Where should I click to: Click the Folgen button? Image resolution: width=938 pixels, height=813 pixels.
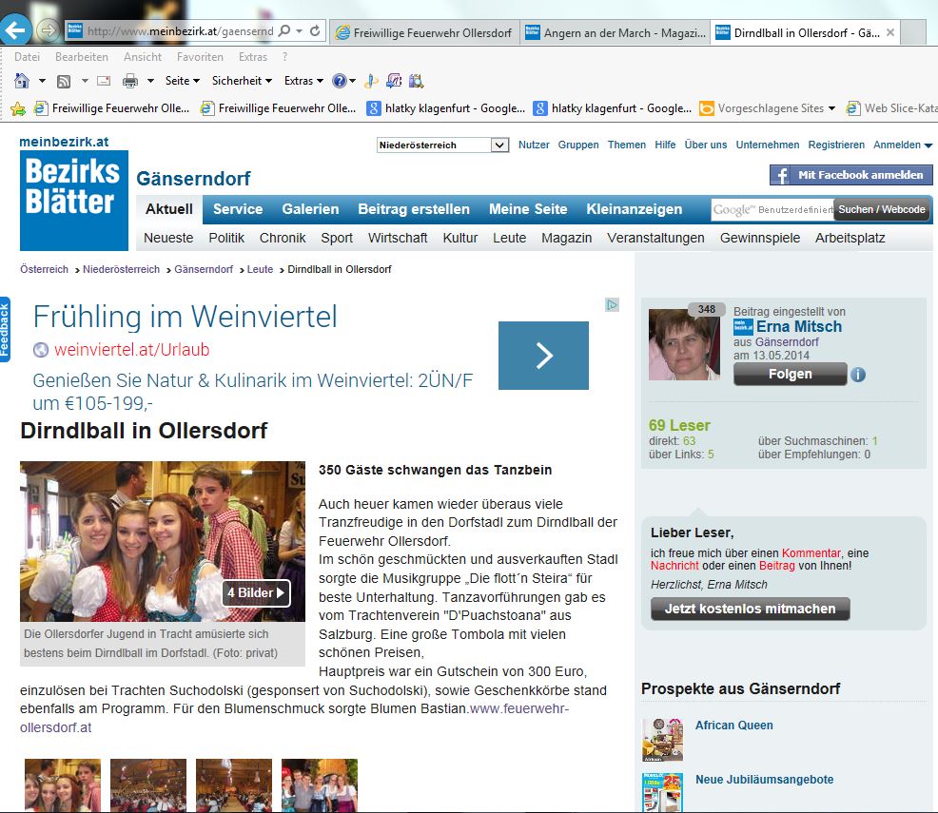pyautogui.click(x=791, y=375)
